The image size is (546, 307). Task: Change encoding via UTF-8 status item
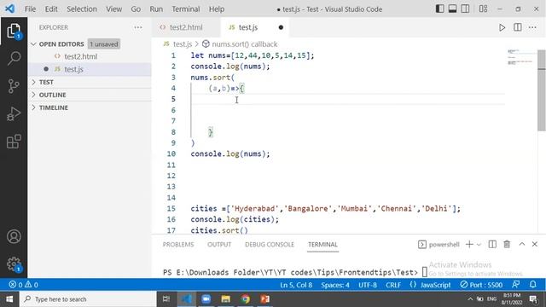coord(368,285)
